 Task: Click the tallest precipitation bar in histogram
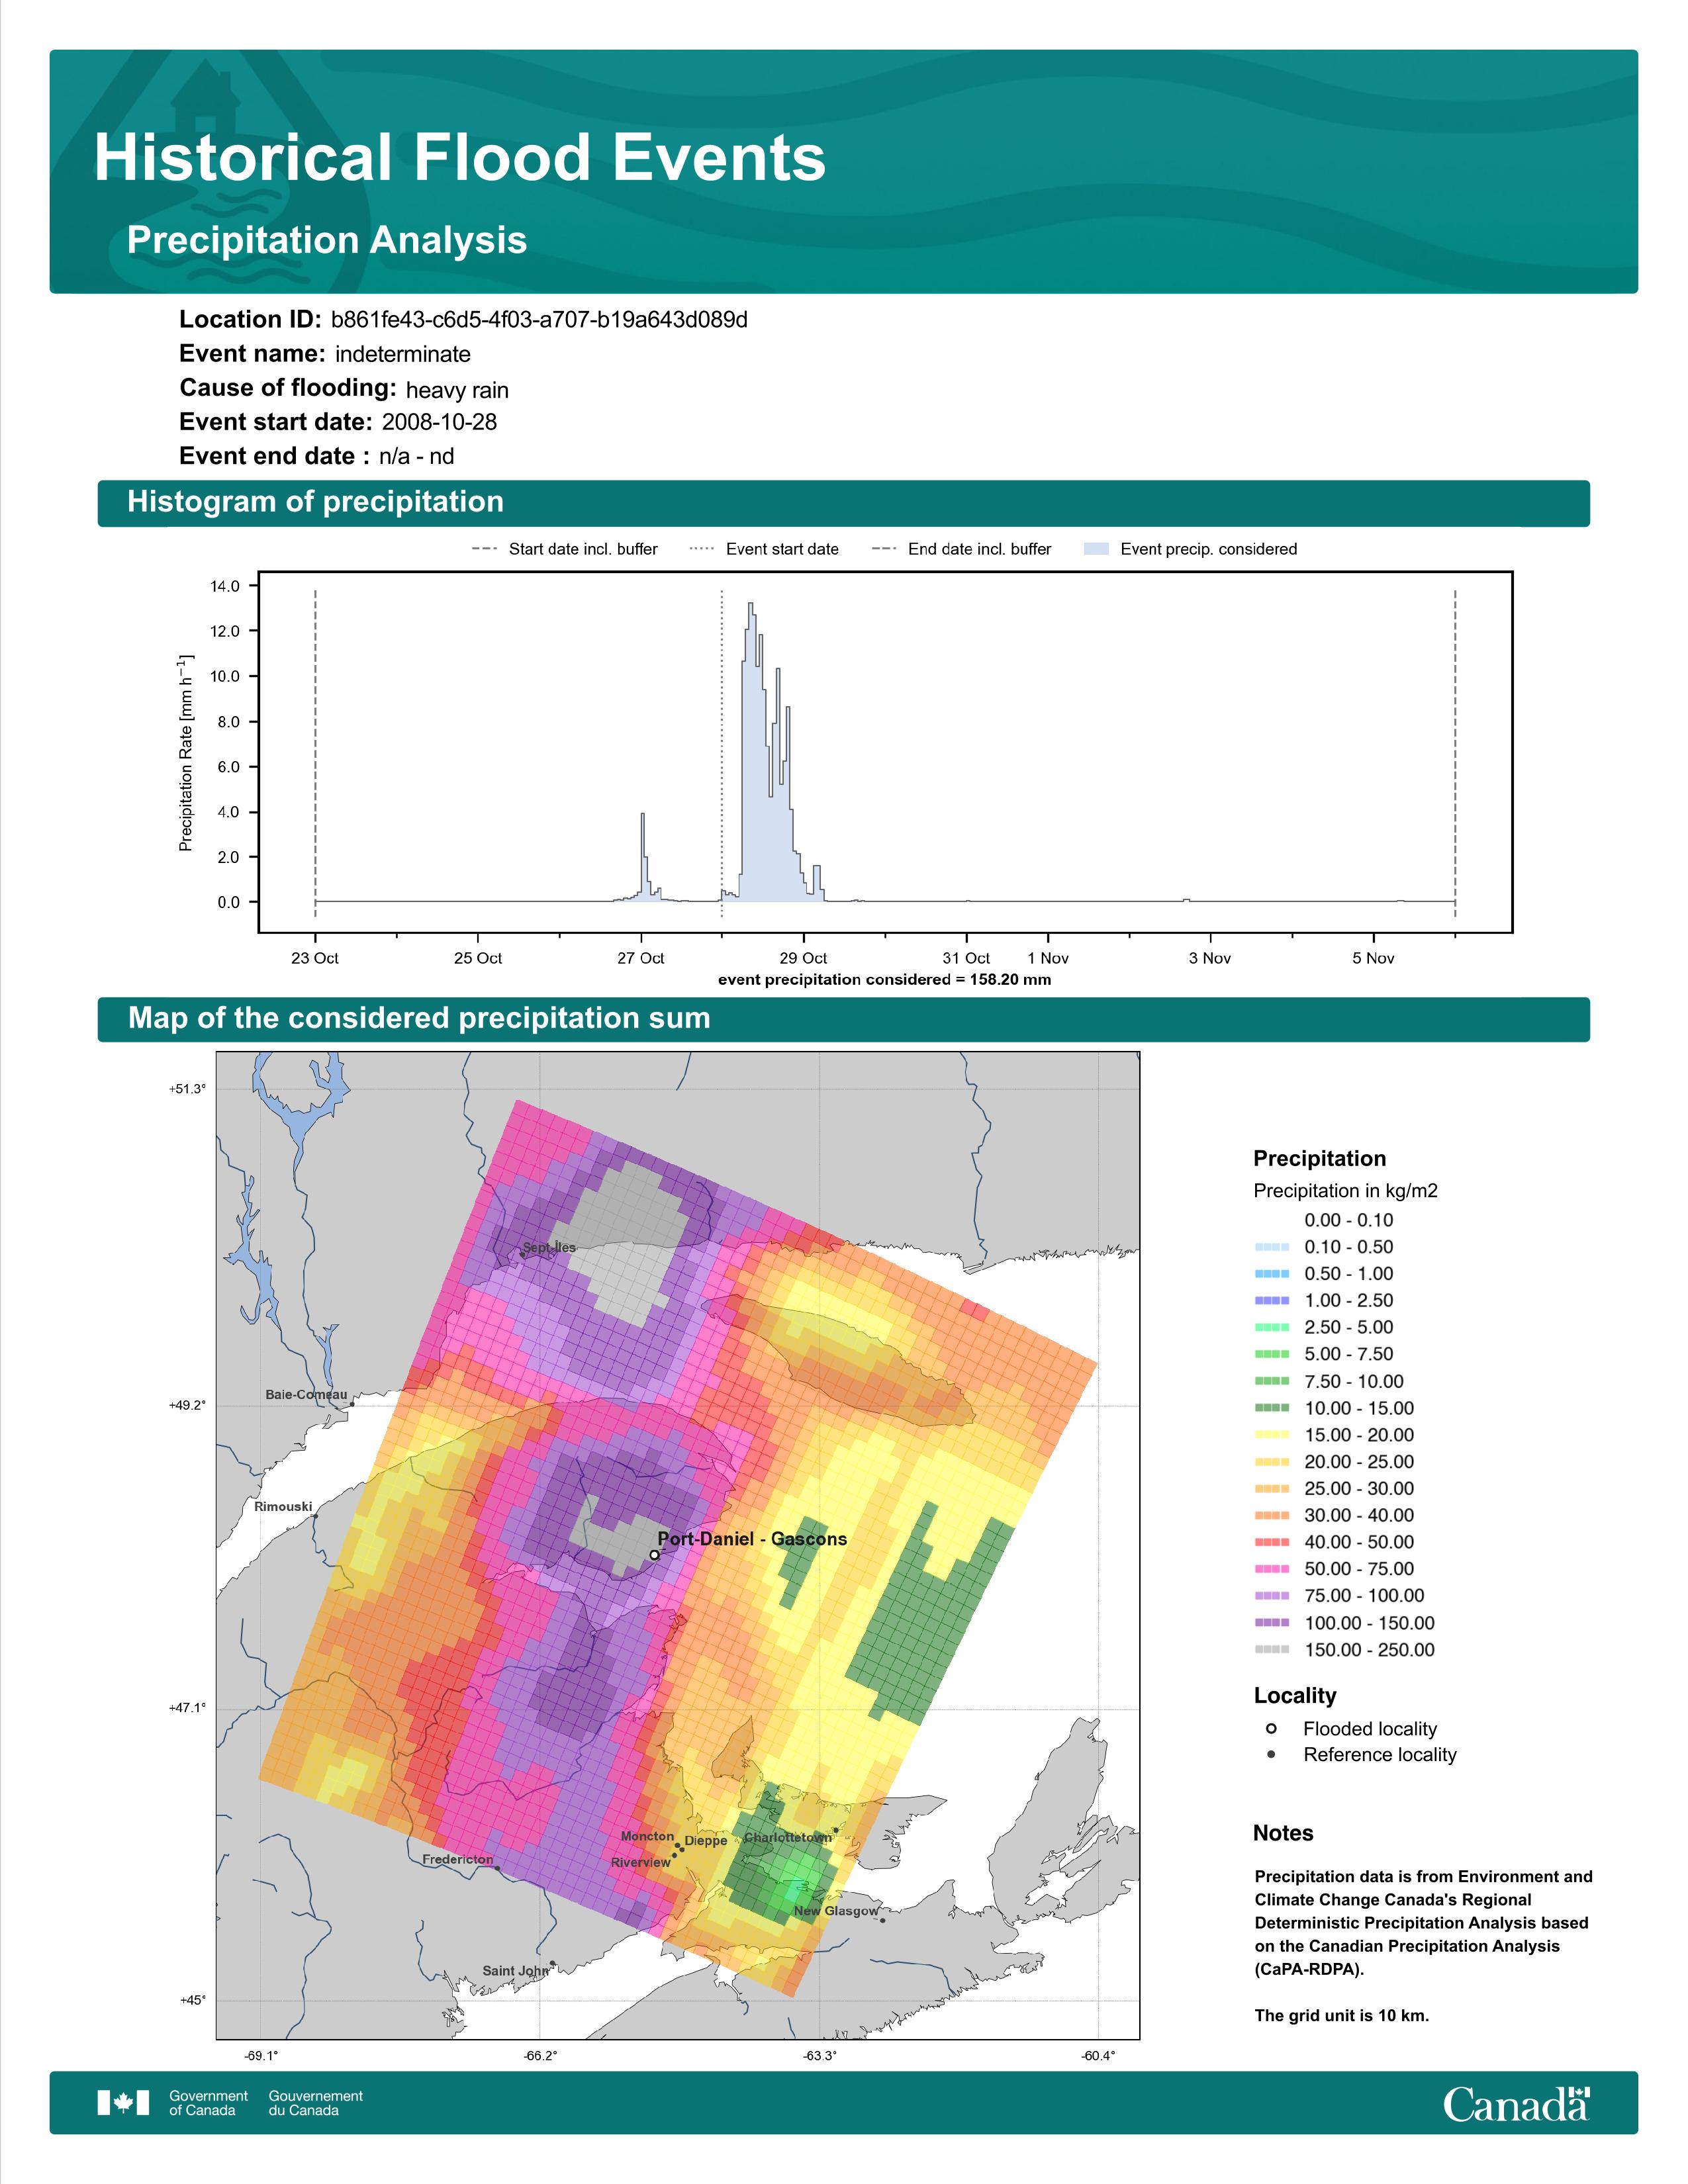tap(751, 752)
